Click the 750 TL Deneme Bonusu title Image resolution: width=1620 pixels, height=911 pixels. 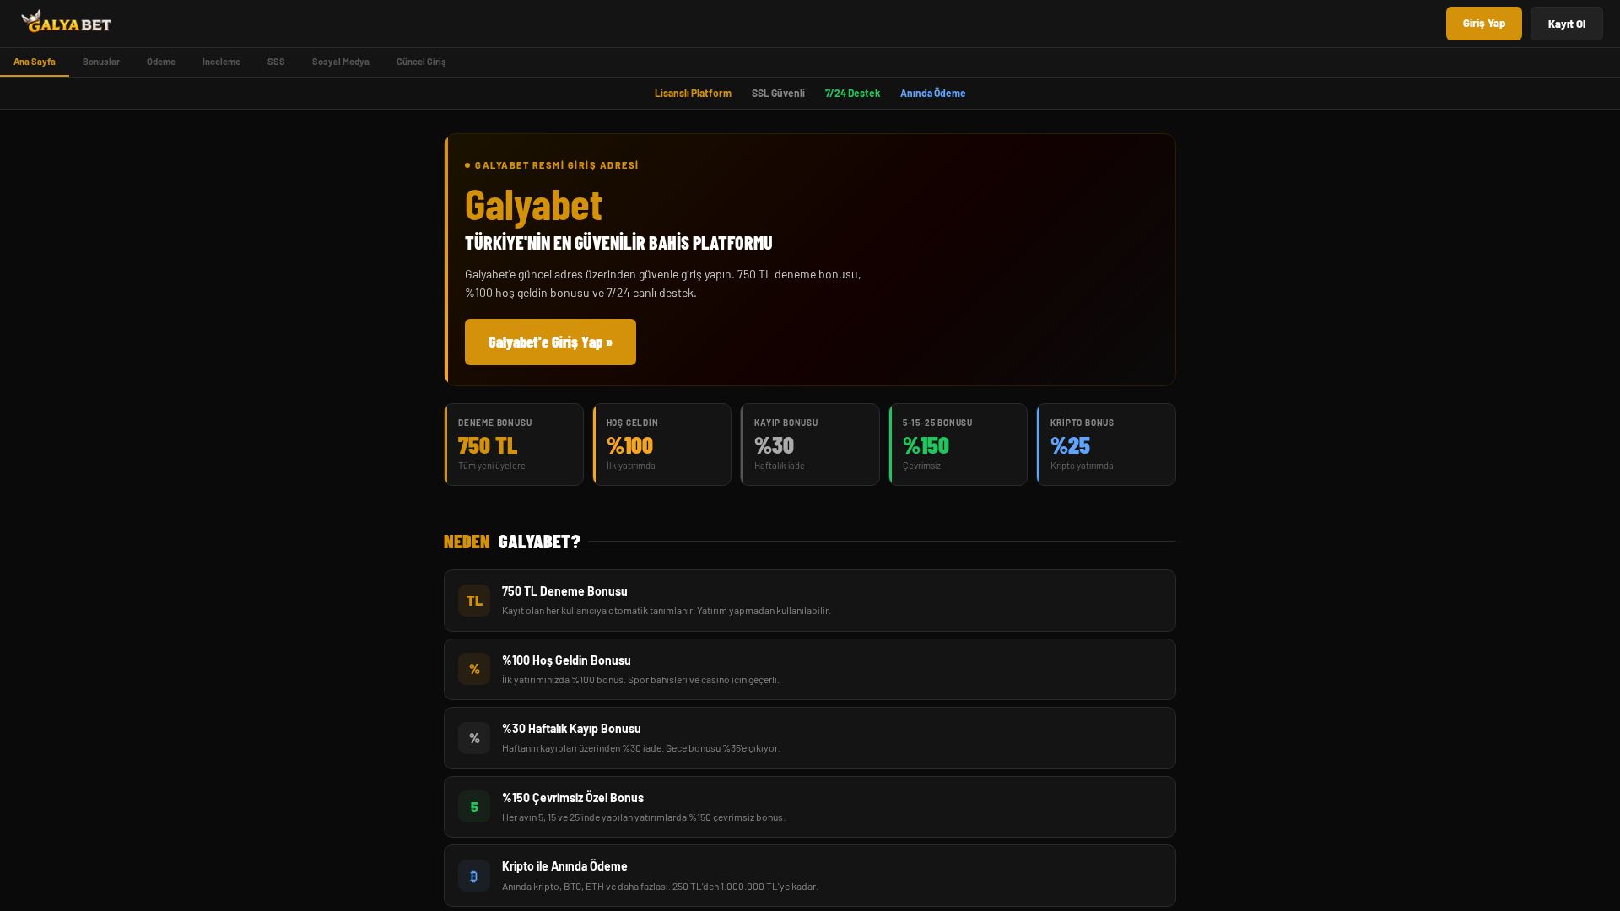[564, 591]
